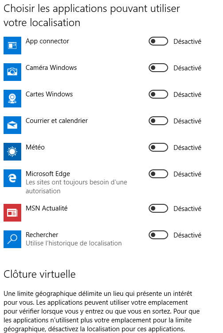Click the Microsoft Edge icon
The width and height of the screenshot is (223, 333).
pyautogui.click(x=12, y=178)
